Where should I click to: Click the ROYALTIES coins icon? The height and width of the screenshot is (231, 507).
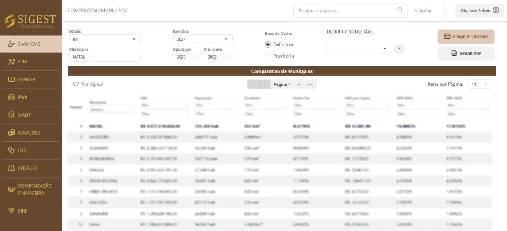tap(11, 132)
